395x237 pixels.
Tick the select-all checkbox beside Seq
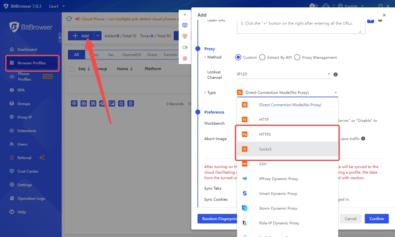tap(72, 69)
